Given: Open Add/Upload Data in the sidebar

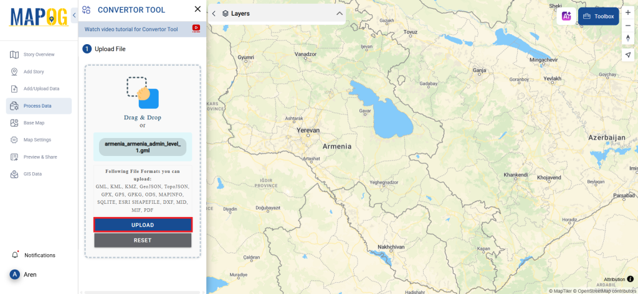Looking at the screenshot, I should pyautogui.click(x=39, y=88).
